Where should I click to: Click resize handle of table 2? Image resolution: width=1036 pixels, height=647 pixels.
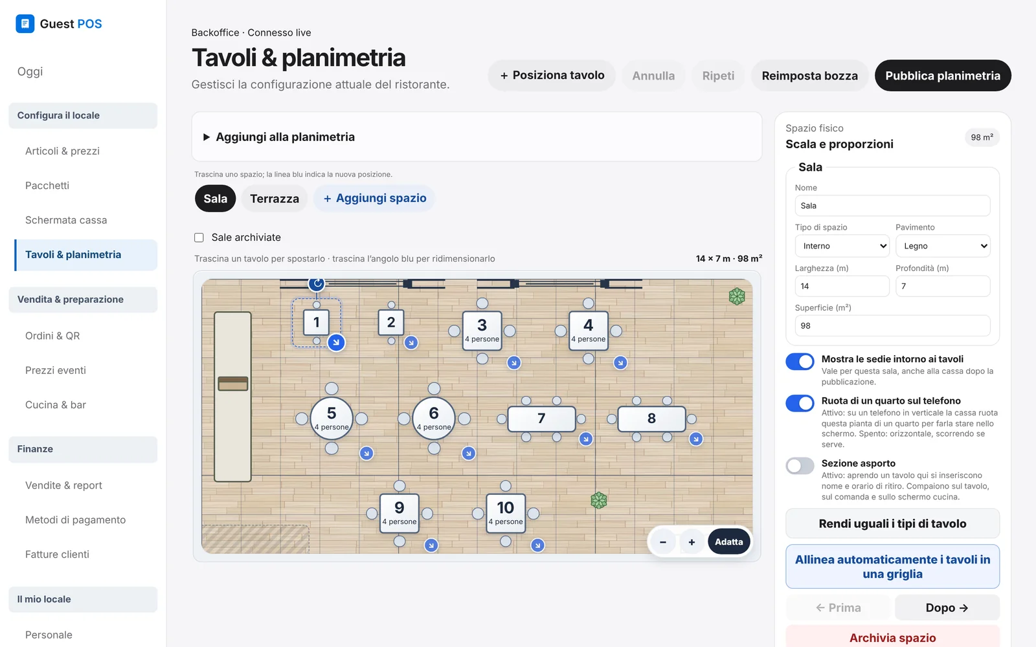coord(411,343)
